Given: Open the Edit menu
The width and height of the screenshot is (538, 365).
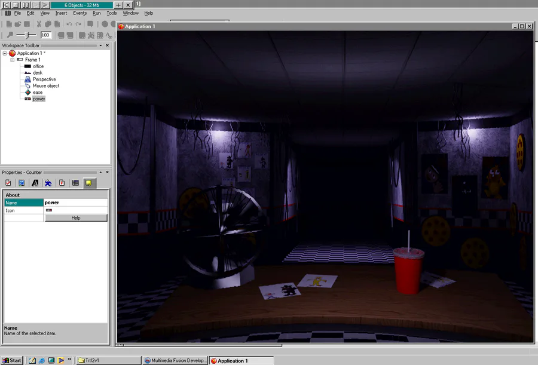Looking at the screenshot, I should 30,13.
